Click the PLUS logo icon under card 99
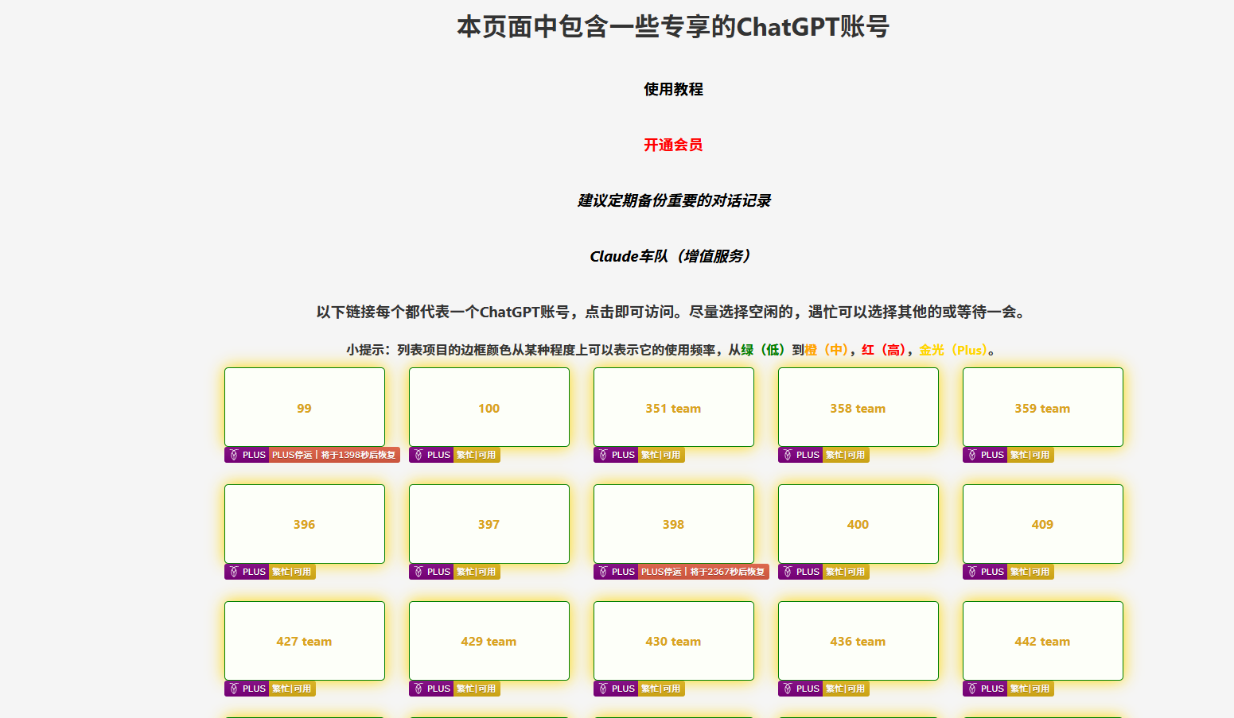 (234, 455)
